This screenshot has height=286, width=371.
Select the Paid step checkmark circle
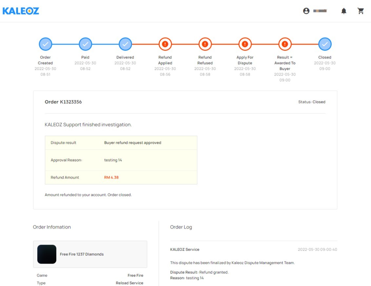pos(86,44)
